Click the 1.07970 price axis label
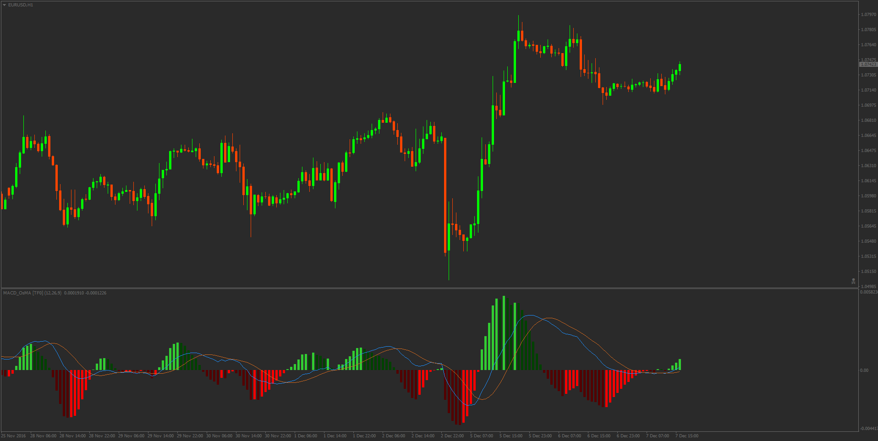Screen dimensions: 878x441 click(868, 15)
